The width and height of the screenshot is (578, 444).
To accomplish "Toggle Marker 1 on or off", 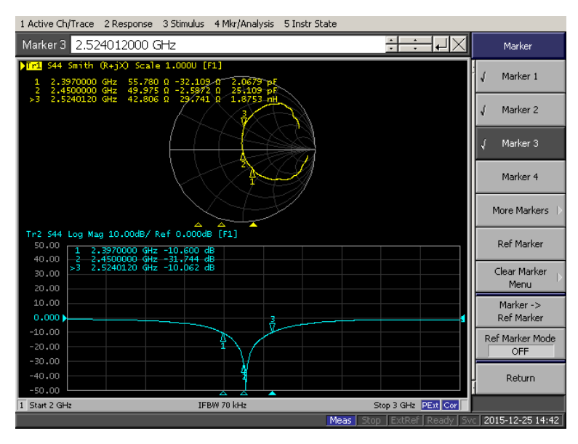I will pyautogui.click(x=520, y=76).
